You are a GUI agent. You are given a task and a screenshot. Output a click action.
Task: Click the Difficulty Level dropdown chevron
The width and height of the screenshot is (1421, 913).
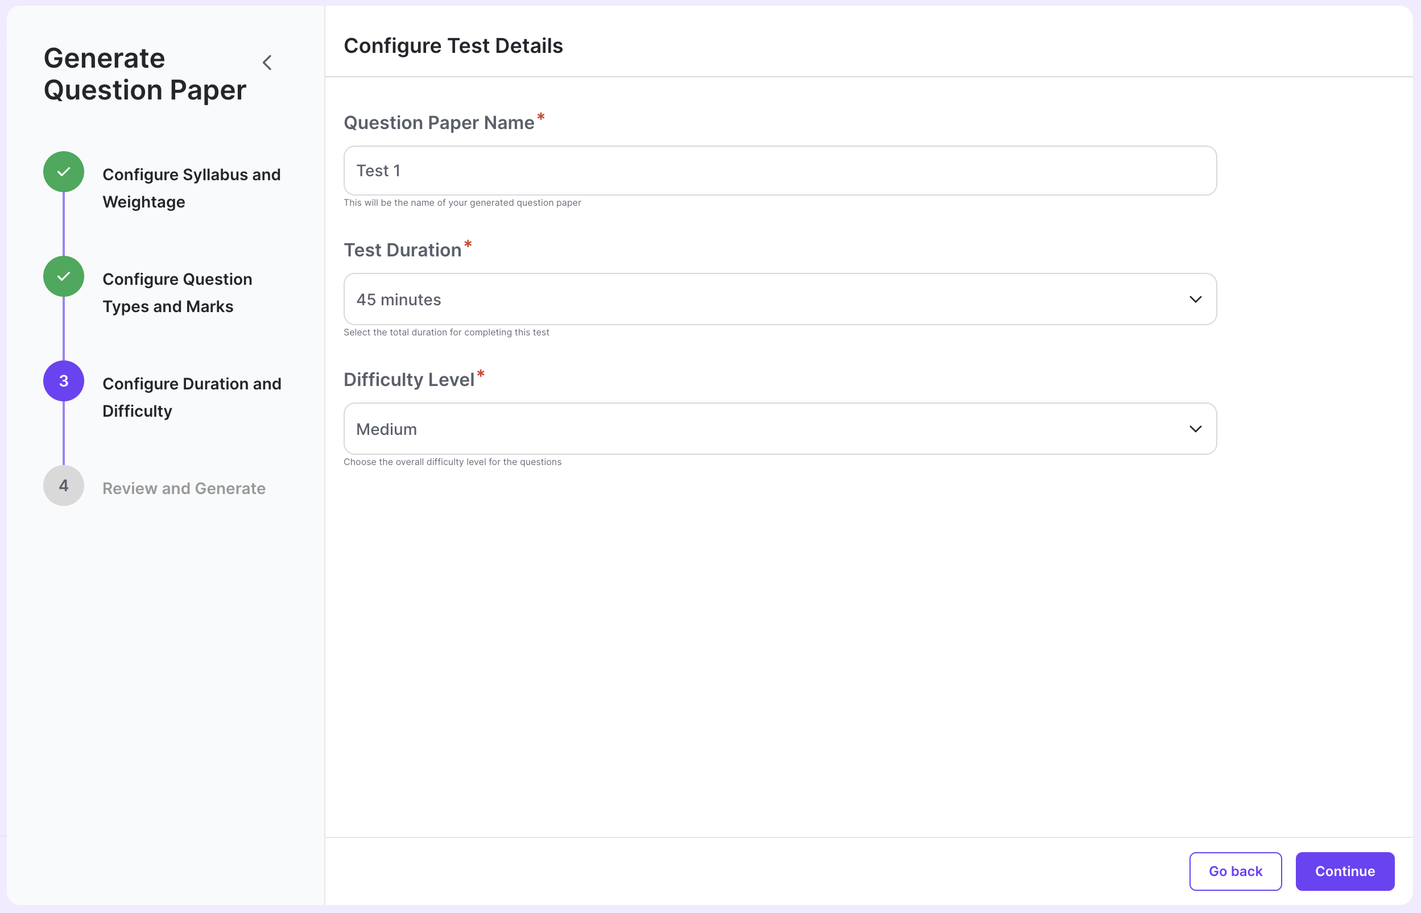click(x=1195, y=429)
